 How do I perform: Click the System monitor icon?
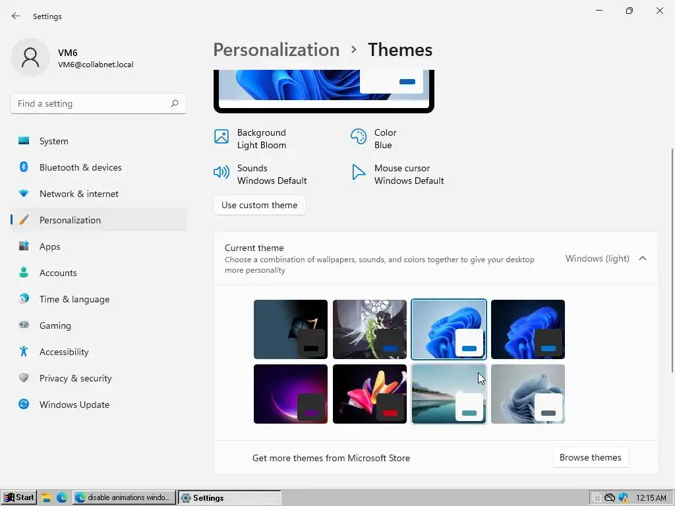(24, 141)
